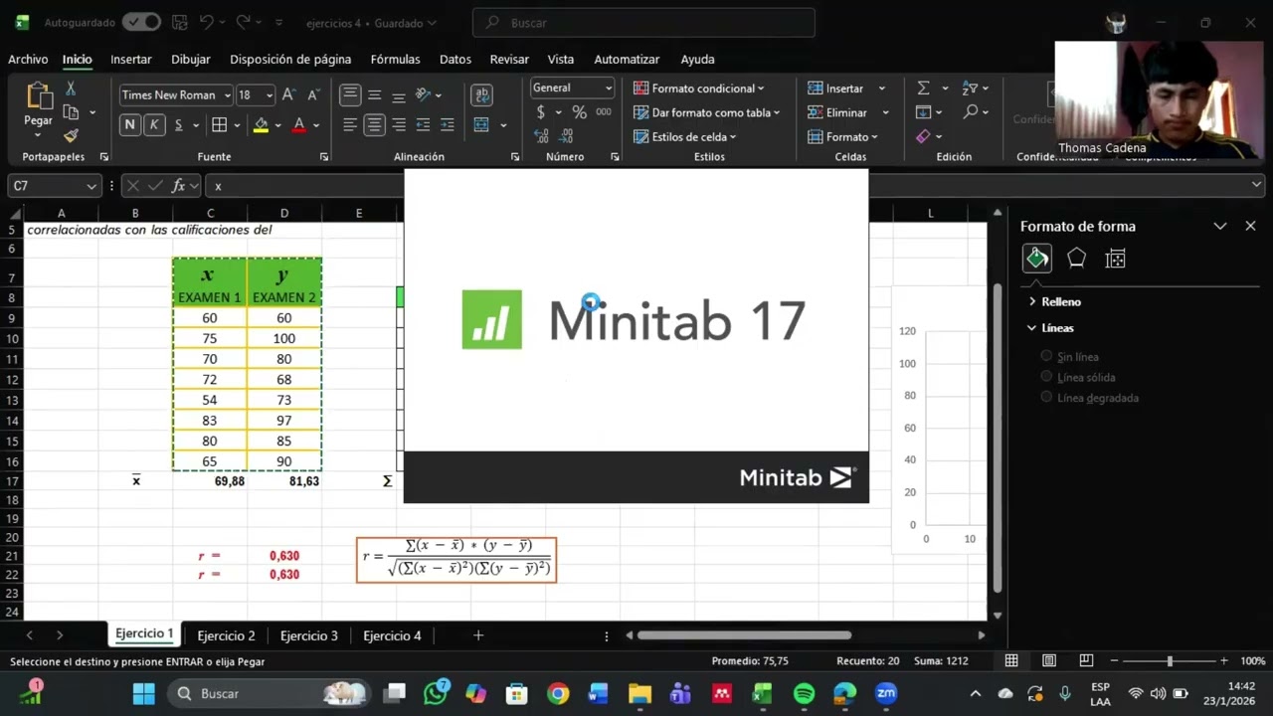Switch to Ejercicio 2 sheet tab
Viewport: 1273px width, 716px height.
coord(226,635)
